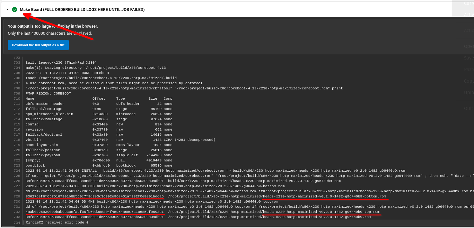The image size is (474, 228).
Task: Click line number 729 in the gutter
Action: (17, 196)
